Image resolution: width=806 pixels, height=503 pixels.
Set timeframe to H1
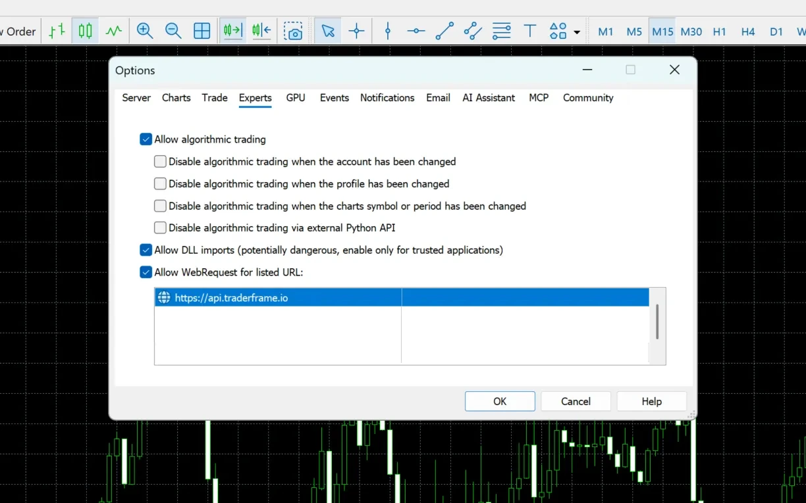coord(720,32)
